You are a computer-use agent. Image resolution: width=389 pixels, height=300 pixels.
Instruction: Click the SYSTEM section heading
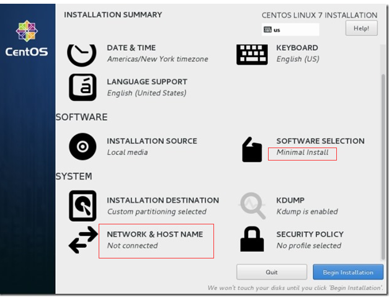coord(74,176)
